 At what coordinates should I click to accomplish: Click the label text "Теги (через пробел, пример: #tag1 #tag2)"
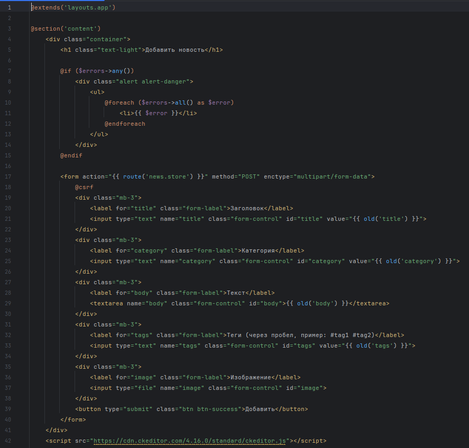click(301, 335)
